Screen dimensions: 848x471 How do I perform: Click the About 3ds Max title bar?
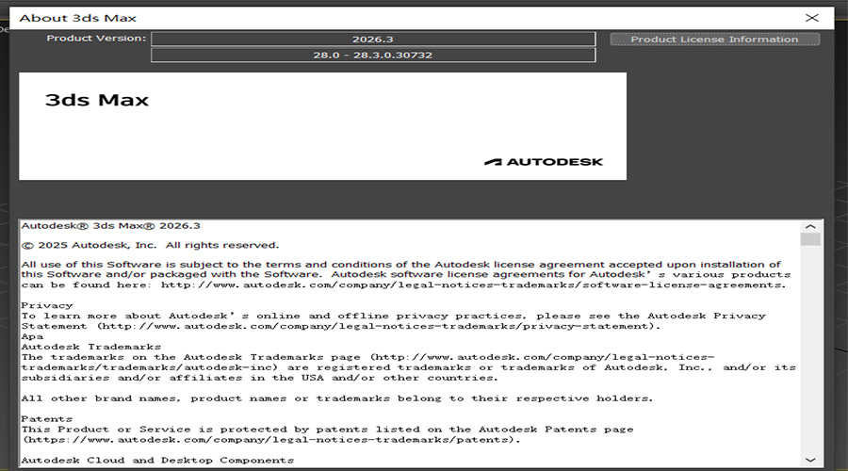coord(377,17)
